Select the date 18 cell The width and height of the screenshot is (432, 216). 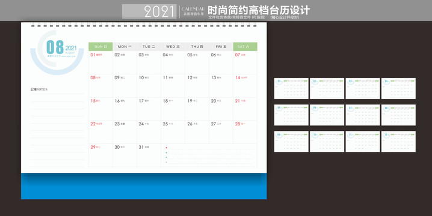pyautogui.click(x=173, y=109)
